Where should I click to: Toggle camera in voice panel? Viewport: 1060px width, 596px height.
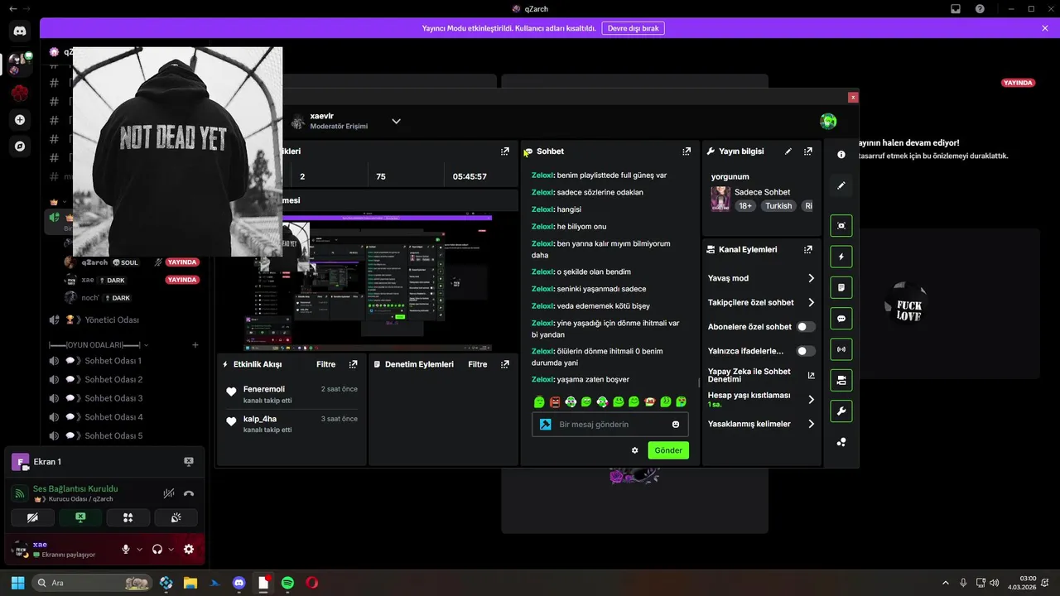point(33,518)
